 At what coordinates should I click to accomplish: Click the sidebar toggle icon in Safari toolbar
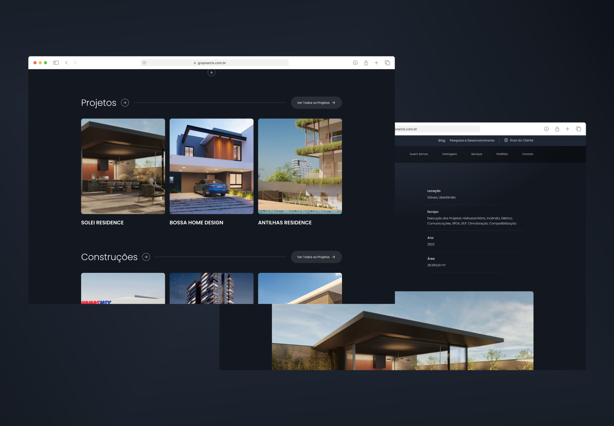pyautogui.click(x=56, y=63)
